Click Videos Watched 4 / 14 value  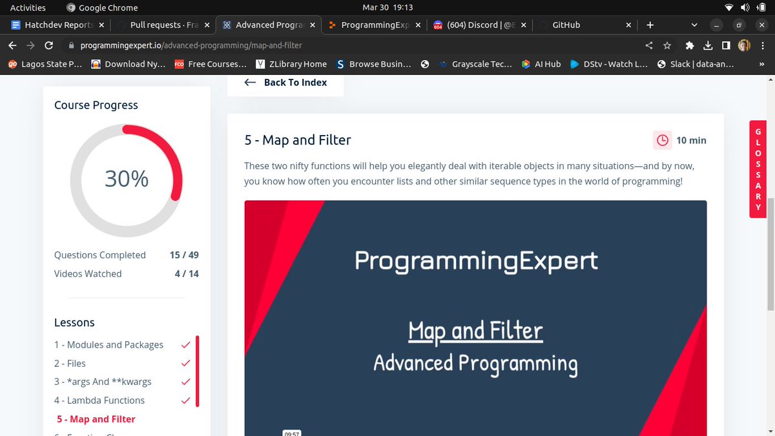point(187,274)
